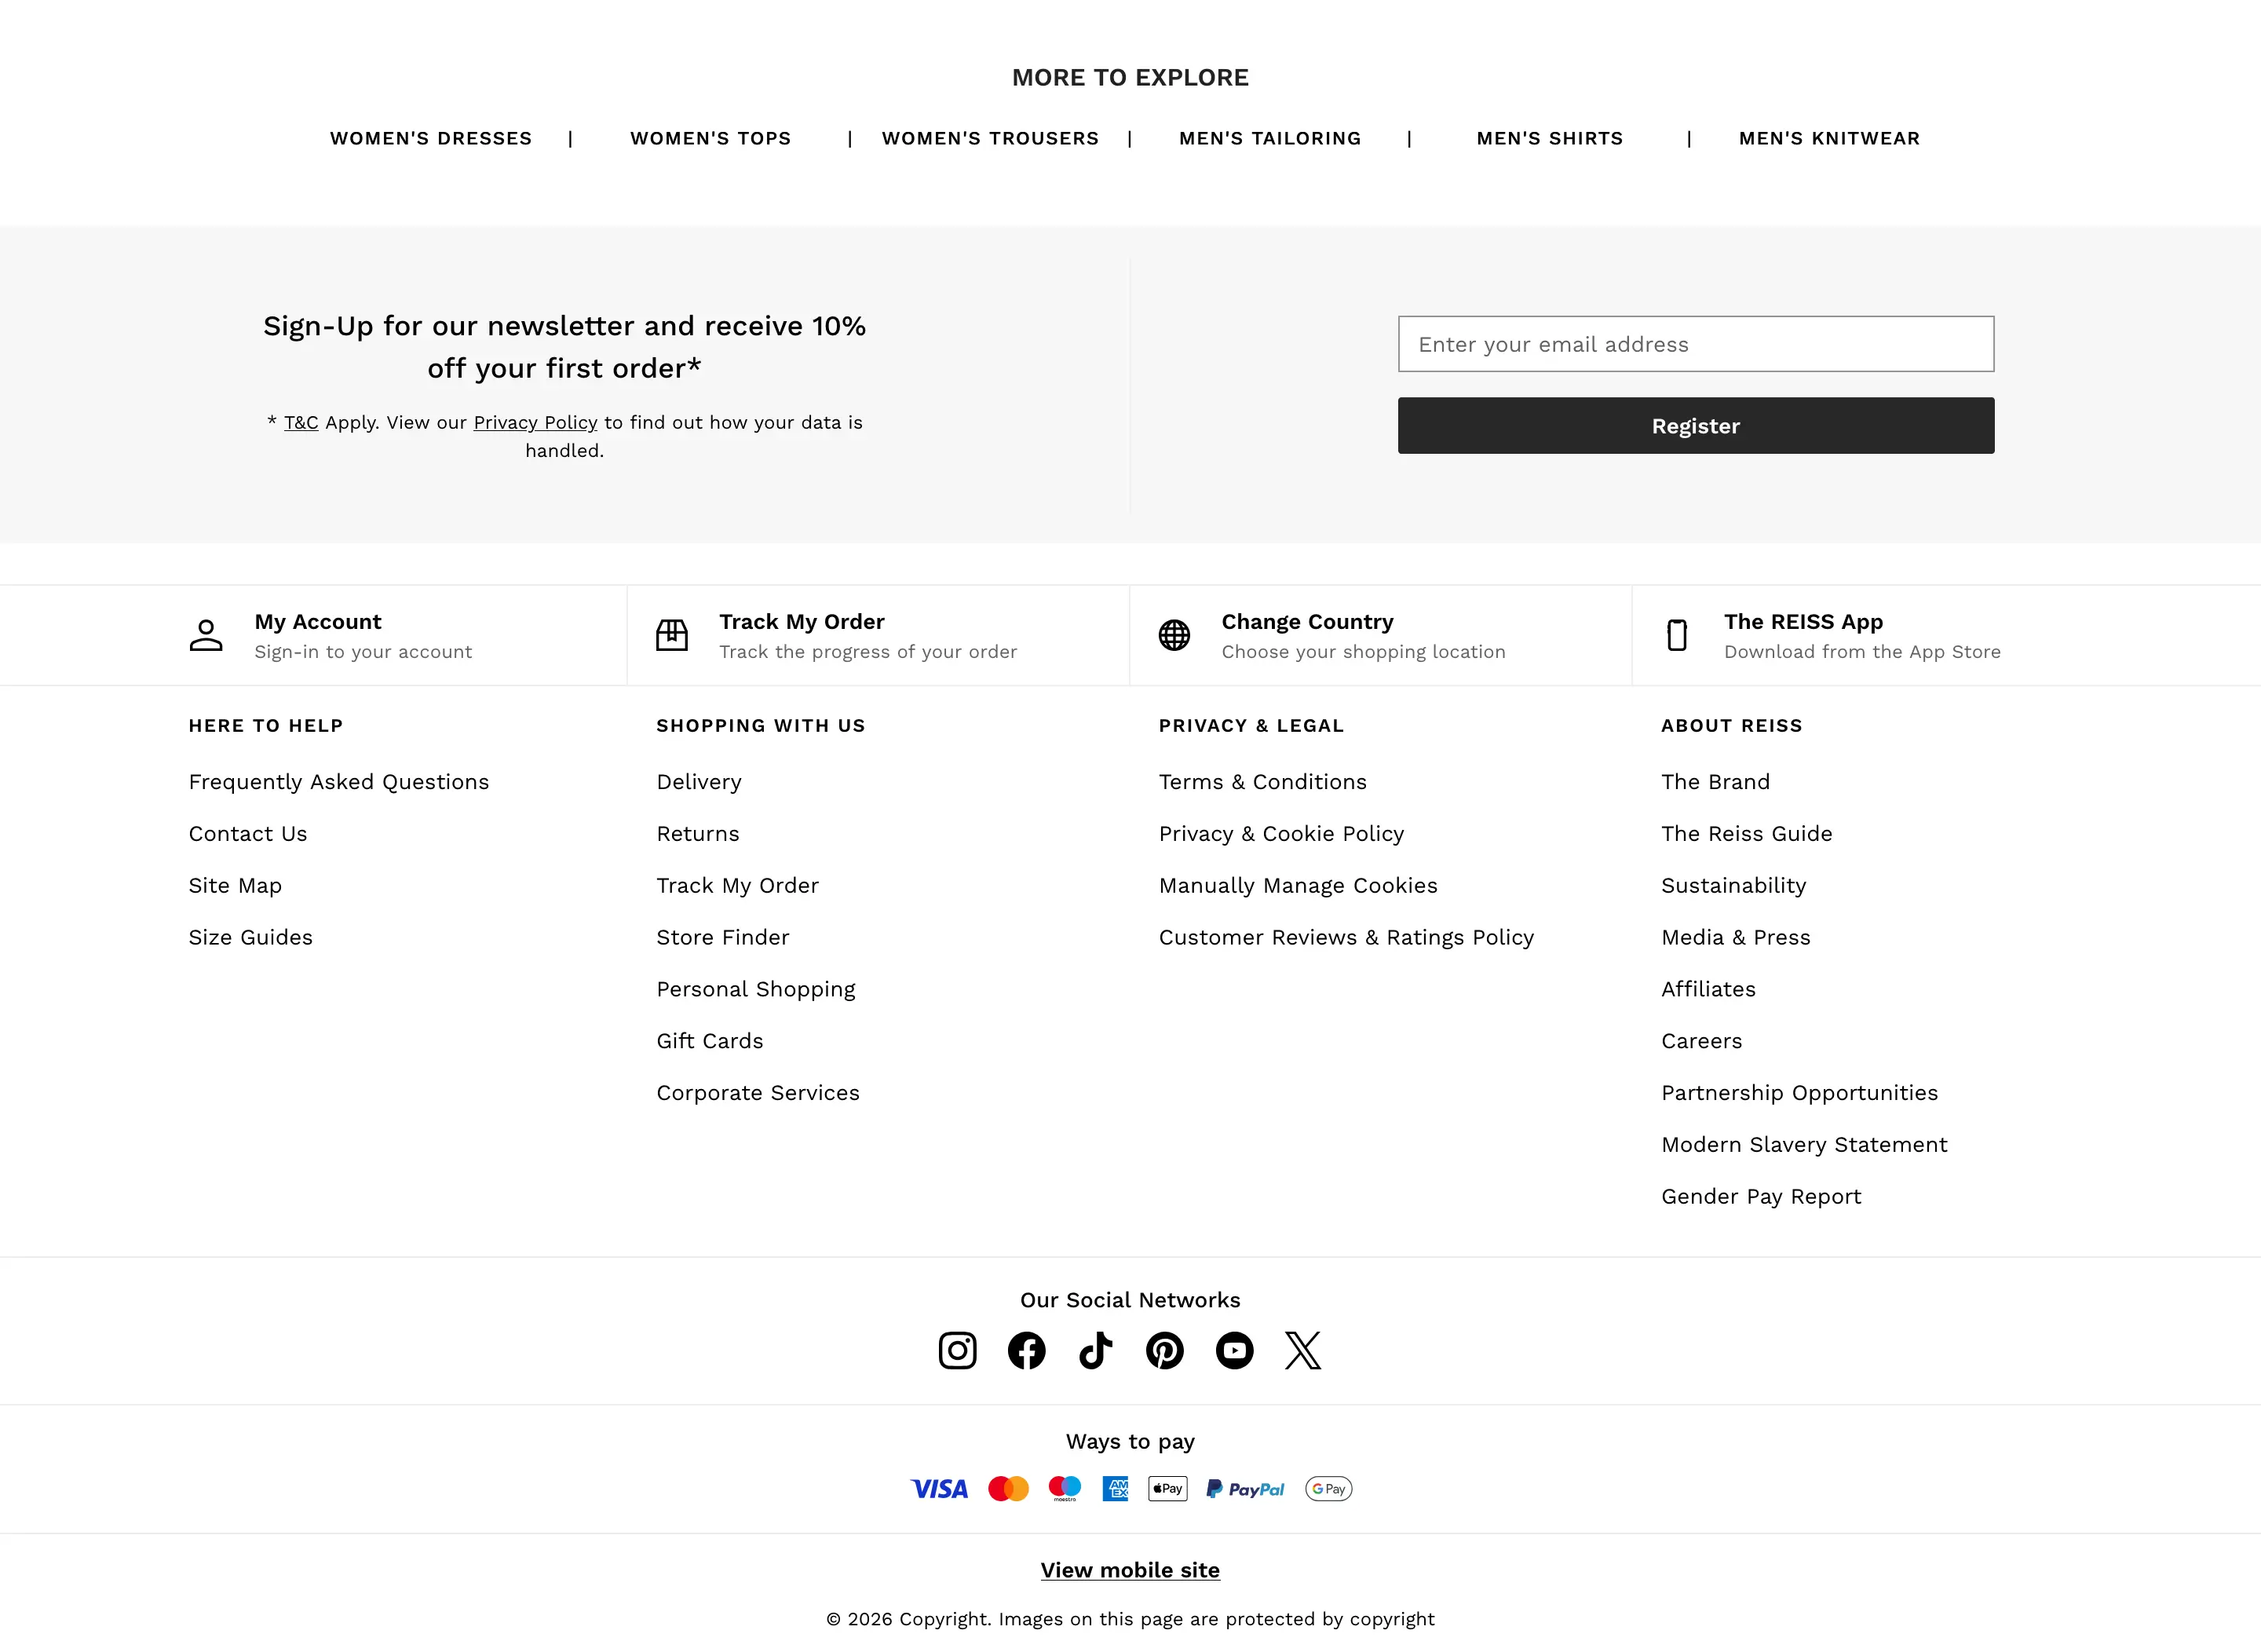This screenshot has width=2261, height=1652.
Task: Open Privacy & Cookie Policy link
Action: click(x=1282, y=834)
